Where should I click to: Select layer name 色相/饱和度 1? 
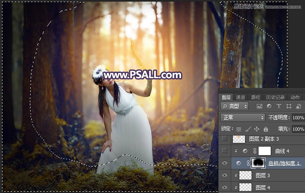(x=284, y=163)
